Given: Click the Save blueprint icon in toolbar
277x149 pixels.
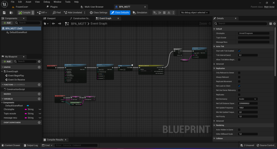Looking at the screenshot, I should (4, 12).
